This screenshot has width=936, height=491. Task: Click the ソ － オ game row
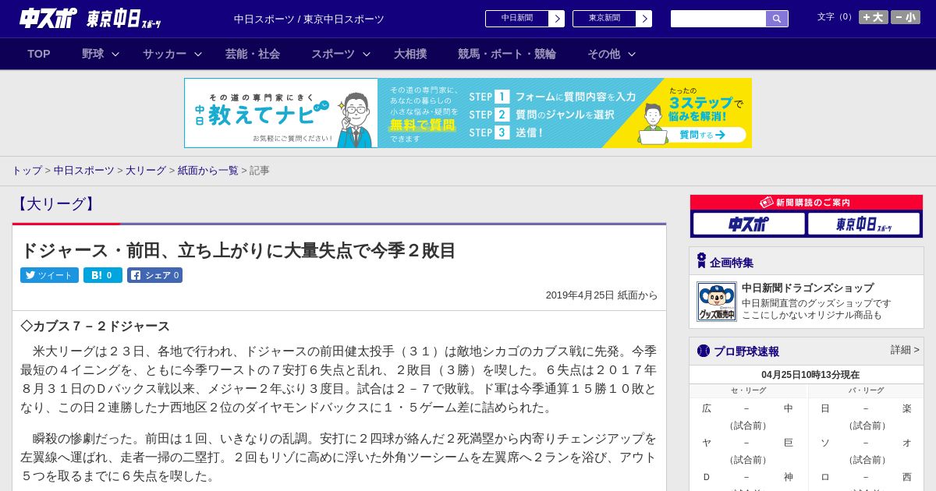[866, 443]
